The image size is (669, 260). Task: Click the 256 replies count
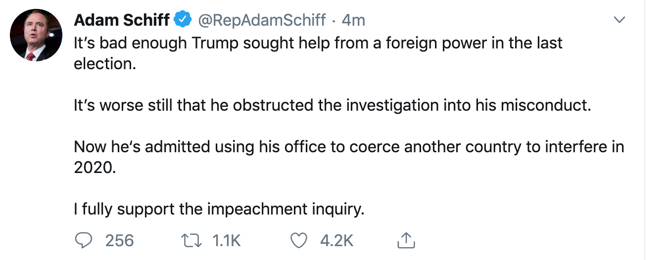[120, 241]
